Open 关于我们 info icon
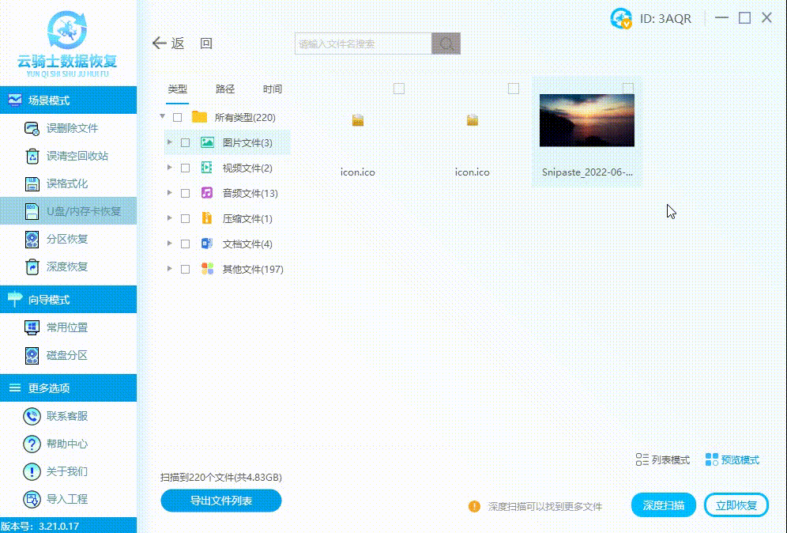787x533 pixels. coord(32,471)
